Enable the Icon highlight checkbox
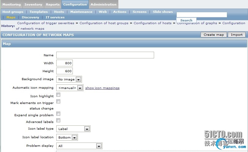 pyautogui.click(x=58, y=95)
